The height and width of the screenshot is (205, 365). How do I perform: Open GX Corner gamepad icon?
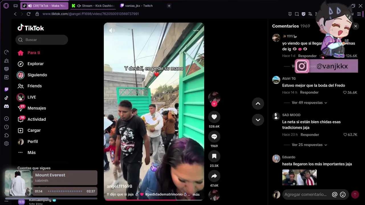click(x=15, y=6)
